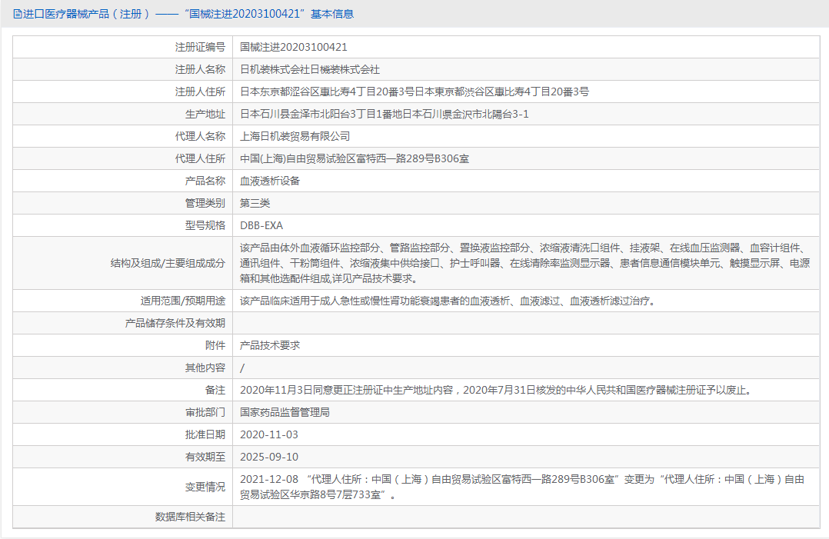Click the 产品名称 label

click(205, 181)
